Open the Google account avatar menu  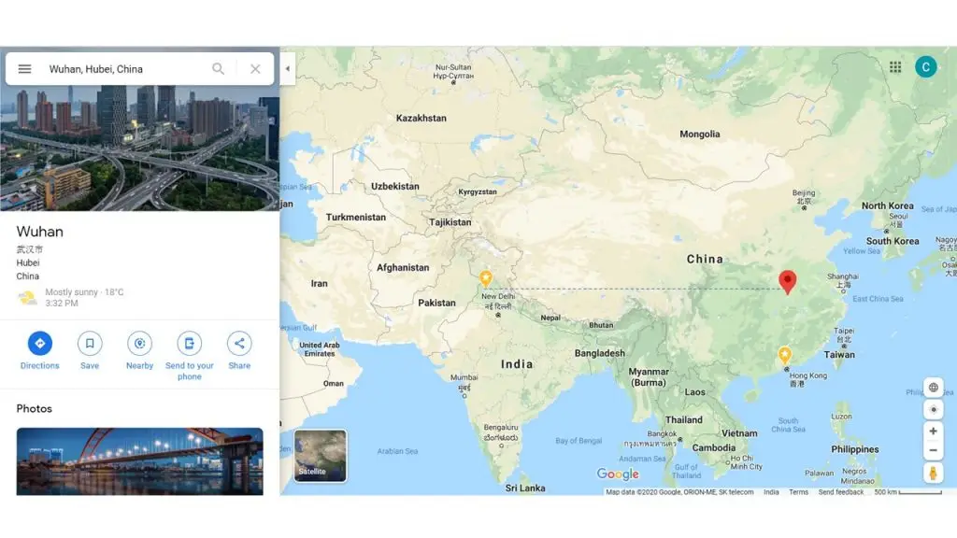(x=925, y=67)
